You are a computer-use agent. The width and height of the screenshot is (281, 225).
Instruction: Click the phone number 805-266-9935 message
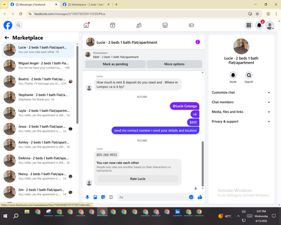(x=107, y=155)
